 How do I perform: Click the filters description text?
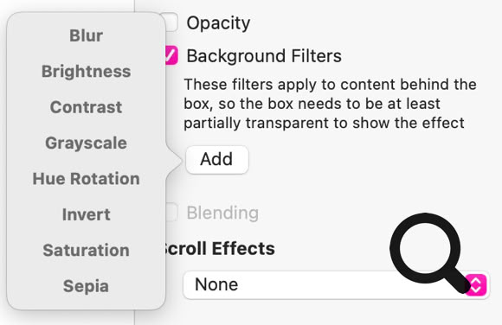(330, 104)
